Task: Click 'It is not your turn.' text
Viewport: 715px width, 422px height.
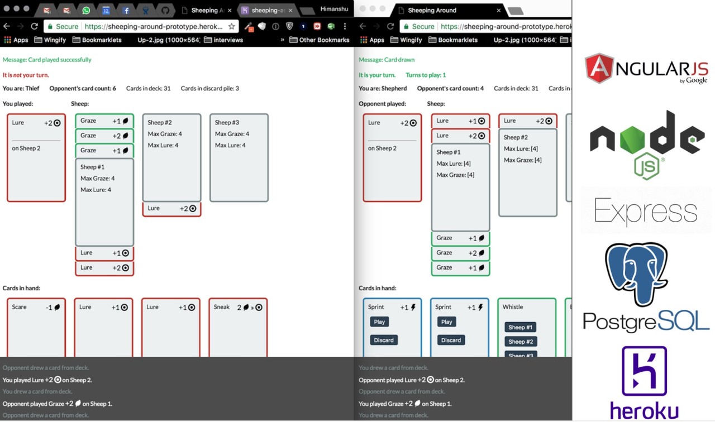Action: [26, 75]
